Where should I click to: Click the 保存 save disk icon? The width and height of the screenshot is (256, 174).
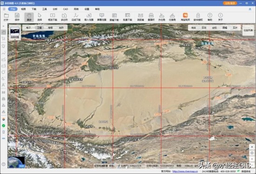coord(17,17)
